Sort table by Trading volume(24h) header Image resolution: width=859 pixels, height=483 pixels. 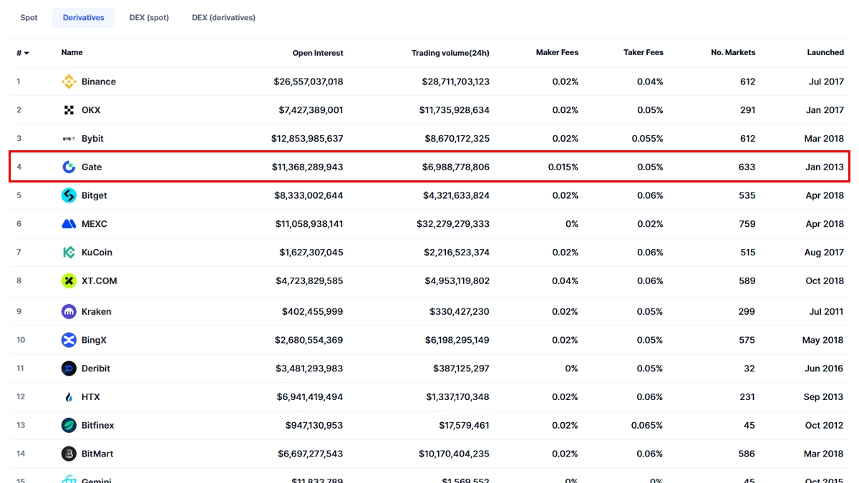(450, 53)
